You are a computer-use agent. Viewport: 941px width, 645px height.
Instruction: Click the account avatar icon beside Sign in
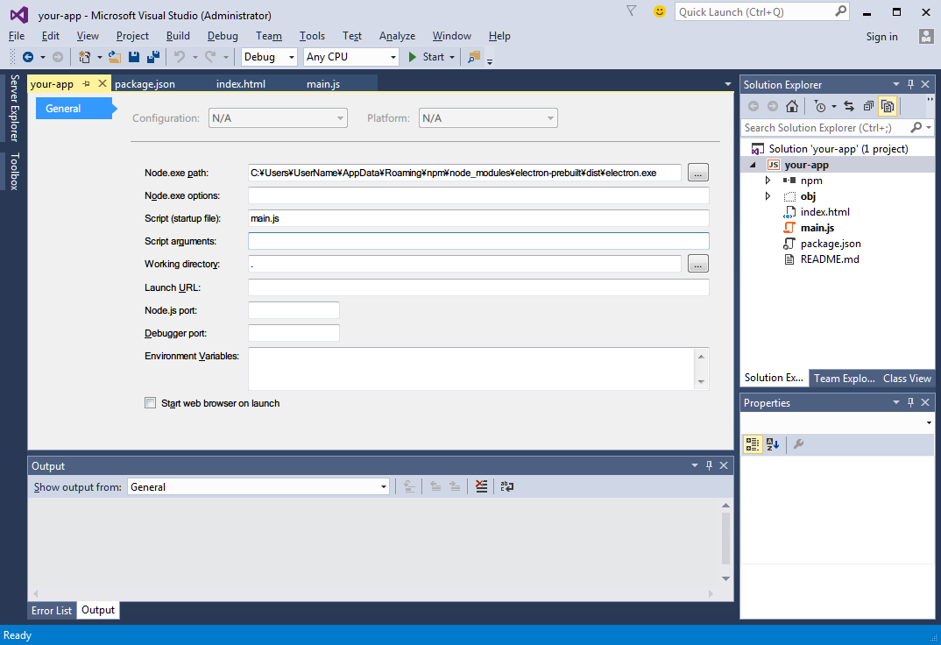pyautogui.click(x=926, y=36)
